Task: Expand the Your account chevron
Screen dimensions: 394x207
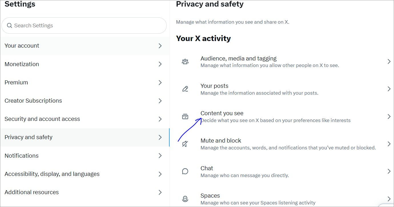Action: coord(160,46)
